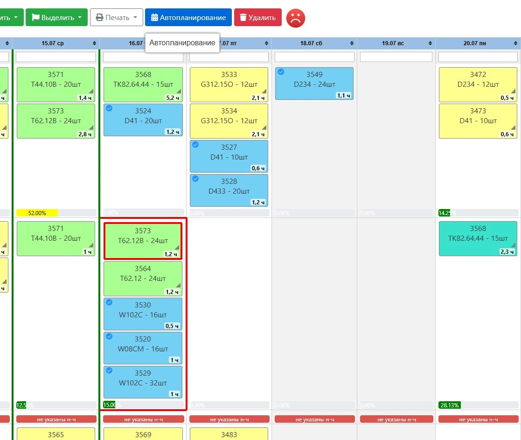Click the '0,5 ч' badge on card 3530
521x440 pixels.
(172, 326)
